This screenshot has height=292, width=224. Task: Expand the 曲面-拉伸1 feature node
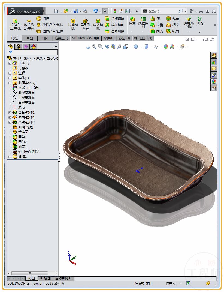point(10,117)
